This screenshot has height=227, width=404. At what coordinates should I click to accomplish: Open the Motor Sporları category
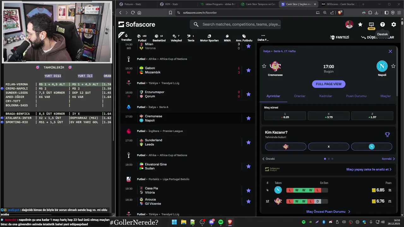[209, 38]
